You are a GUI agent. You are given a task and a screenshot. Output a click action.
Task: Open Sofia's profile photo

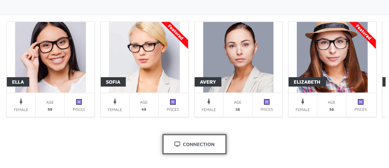click(x=144, y=57)
